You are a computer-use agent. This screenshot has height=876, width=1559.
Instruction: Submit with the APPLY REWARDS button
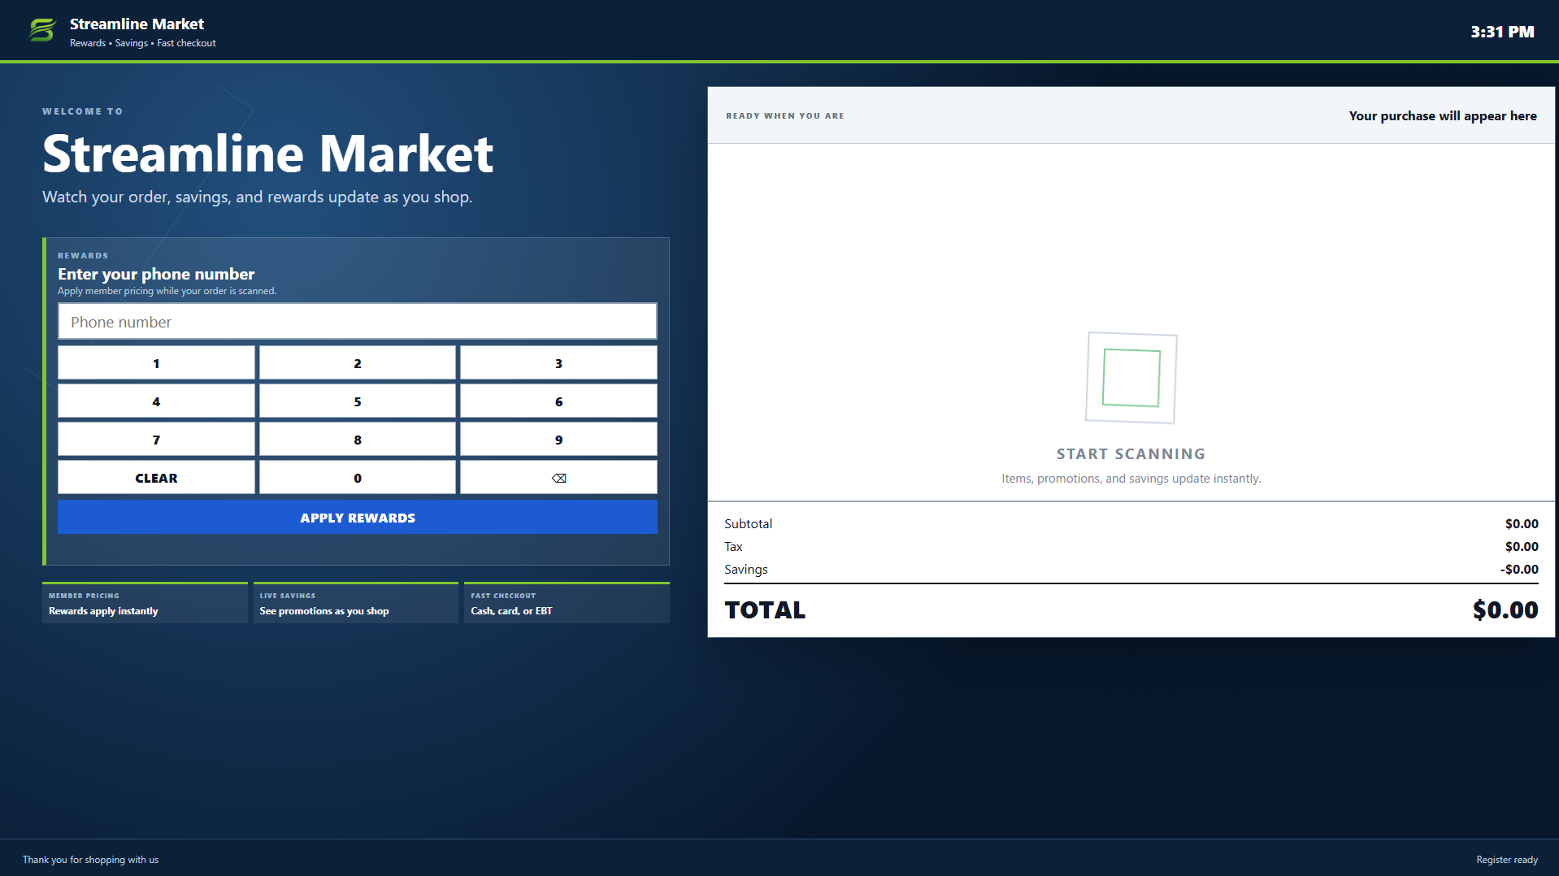click(x=358, y=518)
